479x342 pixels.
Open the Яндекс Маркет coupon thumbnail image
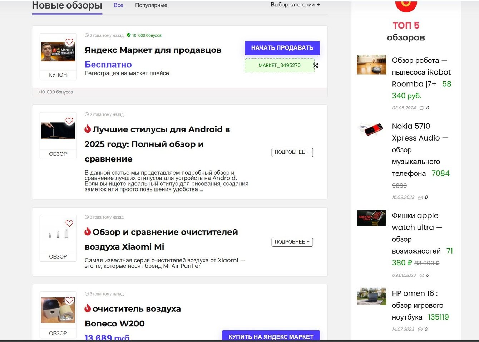[x=58, y=52]
